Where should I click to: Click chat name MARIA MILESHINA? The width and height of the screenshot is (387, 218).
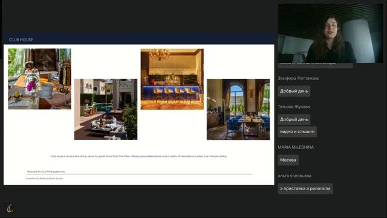pos(296,147)
